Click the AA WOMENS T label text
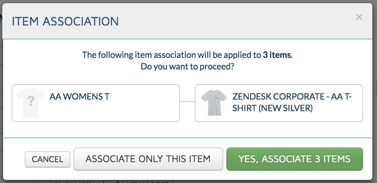The image size is (377, 183). (x=79, y=97)
